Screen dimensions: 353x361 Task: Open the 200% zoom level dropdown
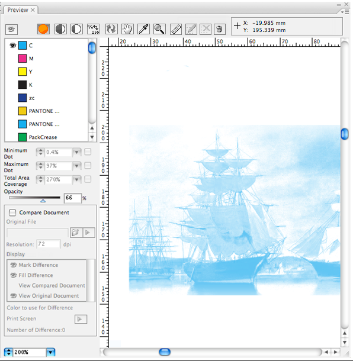50,352
